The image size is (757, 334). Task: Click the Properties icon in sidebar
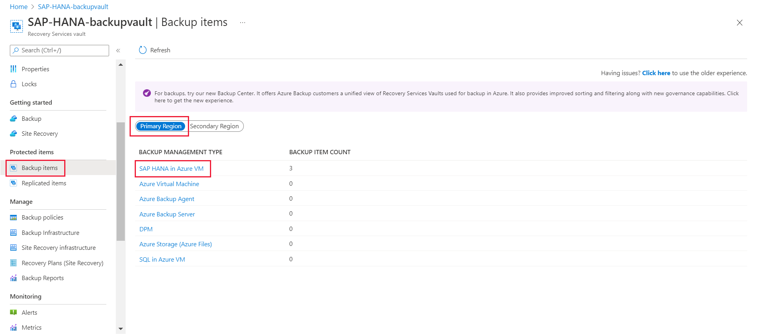[13, 69]
